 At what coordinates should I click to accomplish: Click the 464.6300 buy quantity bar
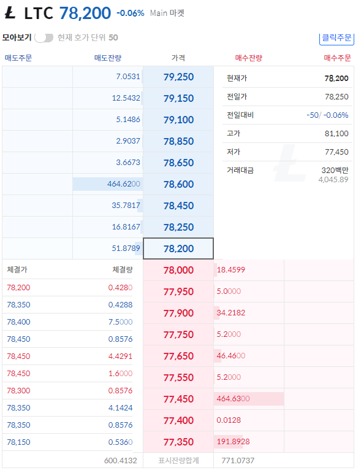point(249,399)
